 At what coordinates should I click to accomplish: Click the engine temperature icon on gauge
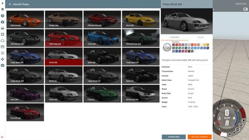tap(219, 118)
